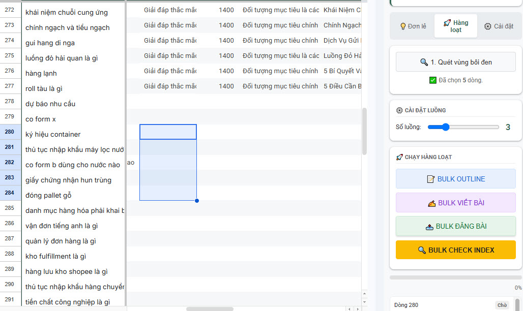Click cell containing 'ký hiệu container'
This screenshot has width=523, height=311.
[53, 134]
